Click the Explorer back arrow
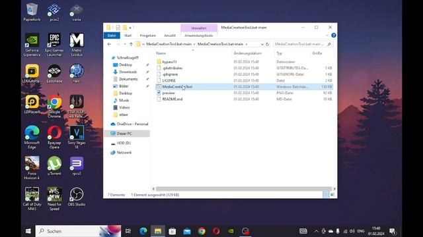 (109, 44)
